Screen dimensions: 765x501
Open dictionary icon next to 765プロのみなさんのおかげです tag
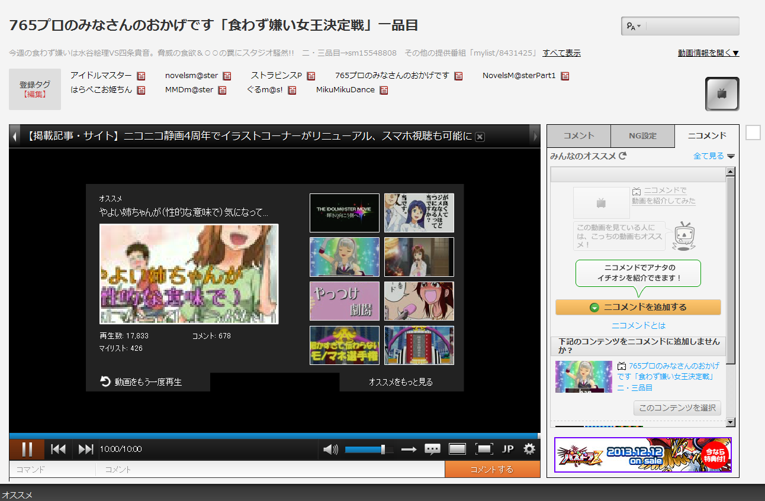458,76
